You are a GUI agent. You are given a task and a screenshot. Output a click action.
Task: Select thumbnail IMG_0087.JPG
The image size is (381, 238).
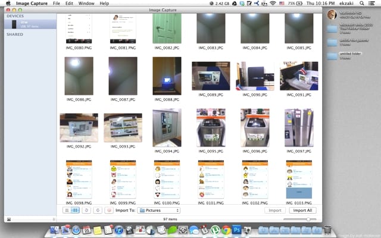click(x=123, y=76)
